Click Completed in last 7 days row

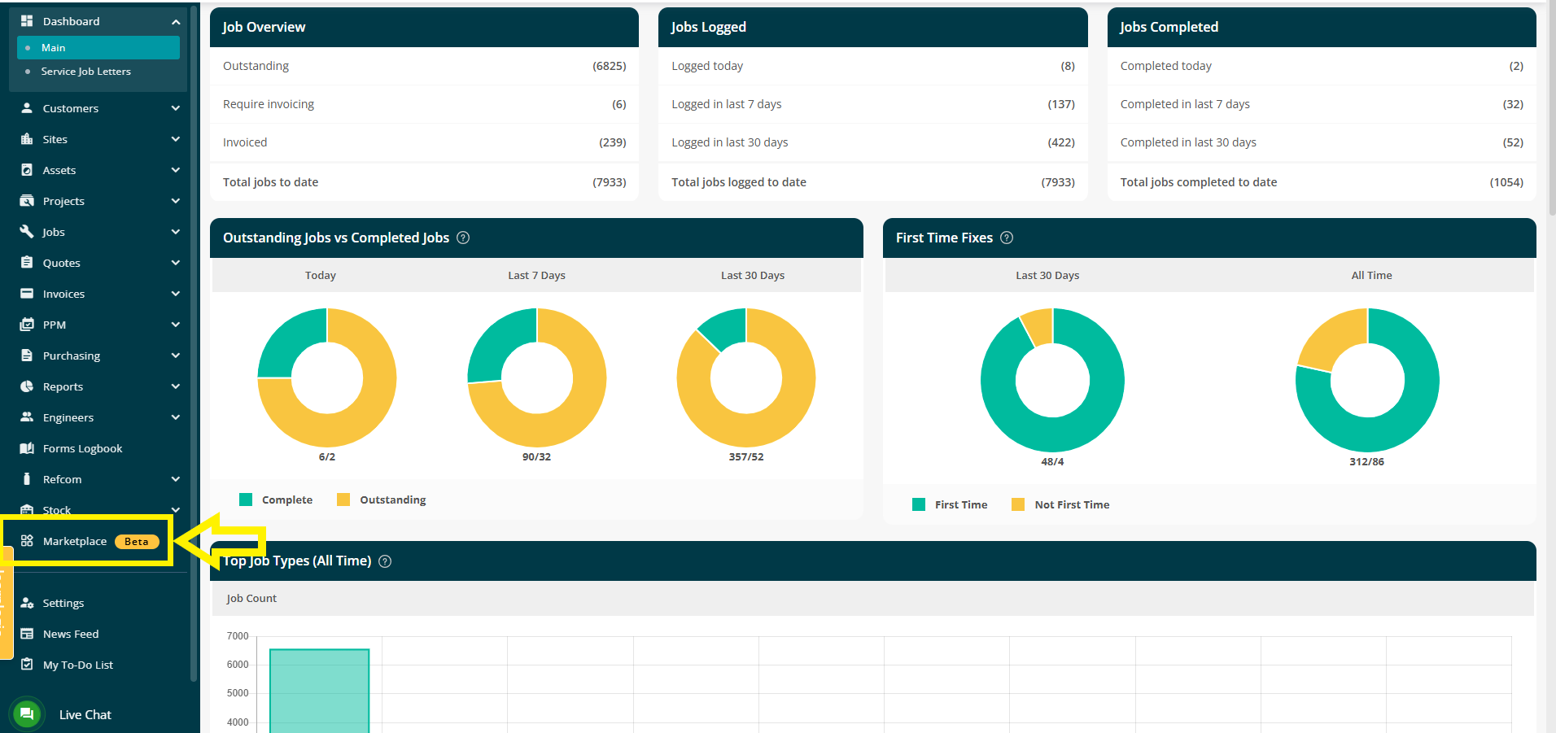[1322, 104]
